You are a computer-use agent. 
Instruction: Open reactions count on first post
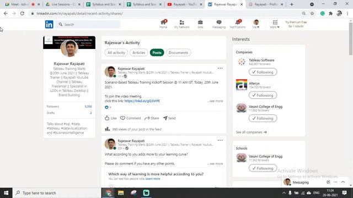pyautogui.click(x=108, y=107)
